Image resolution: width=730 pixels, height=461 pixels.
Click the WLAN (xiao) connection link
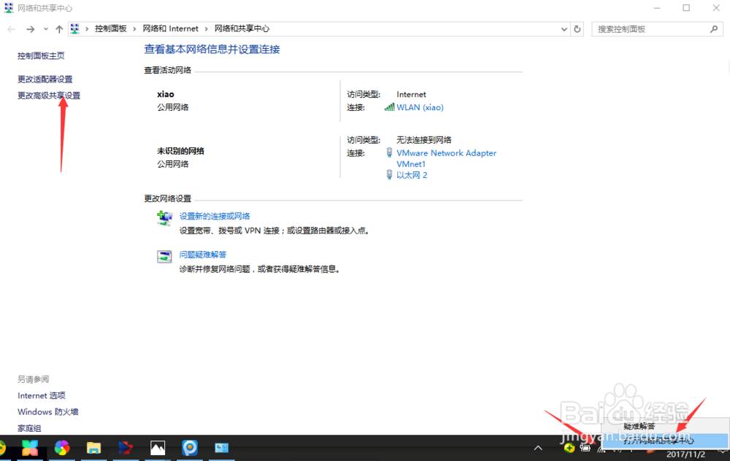[419, 107]
